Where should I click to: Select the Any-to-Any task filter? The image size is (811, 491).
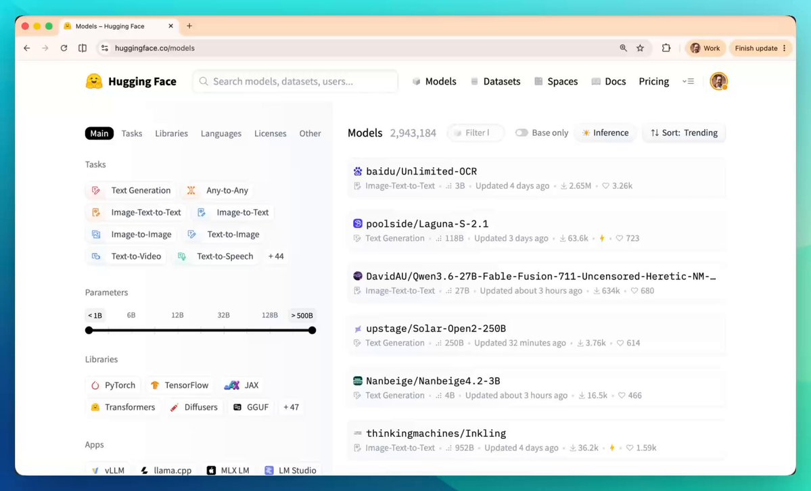(x=217, y=191)
